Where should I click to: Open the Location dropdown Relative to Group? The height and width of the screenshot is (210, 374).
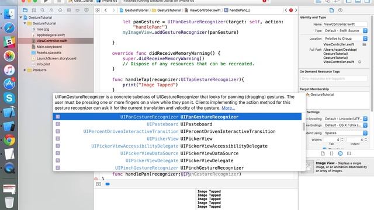(345, 38)
